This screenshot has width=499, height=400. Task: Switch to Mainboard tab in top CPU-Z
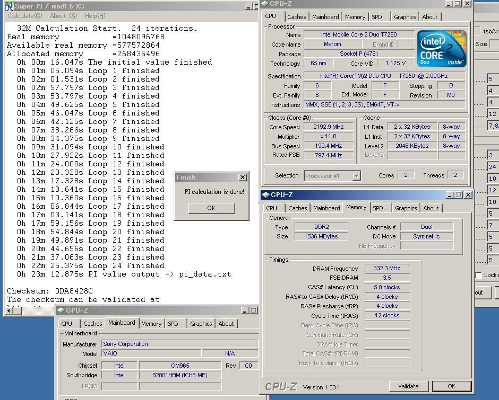(325, 17)
